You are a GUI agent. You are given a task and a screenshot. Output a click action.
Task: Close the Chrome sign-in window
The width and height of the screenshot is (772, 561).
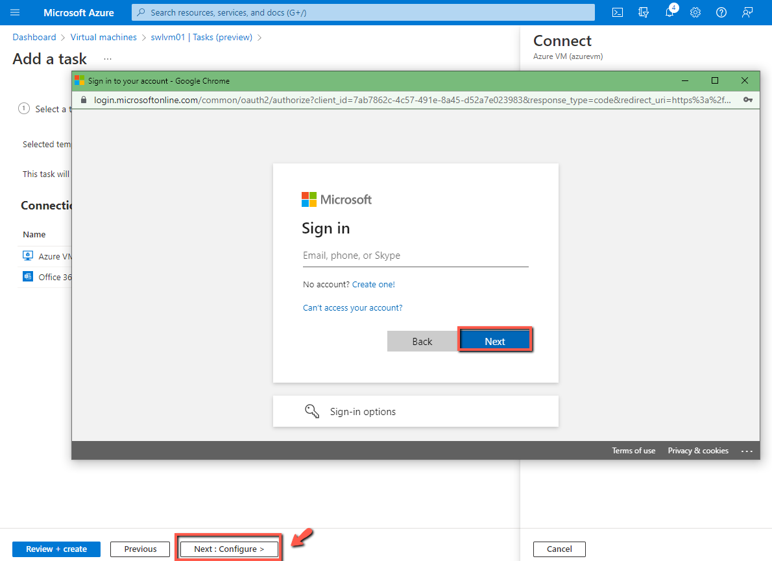(745, 80)
